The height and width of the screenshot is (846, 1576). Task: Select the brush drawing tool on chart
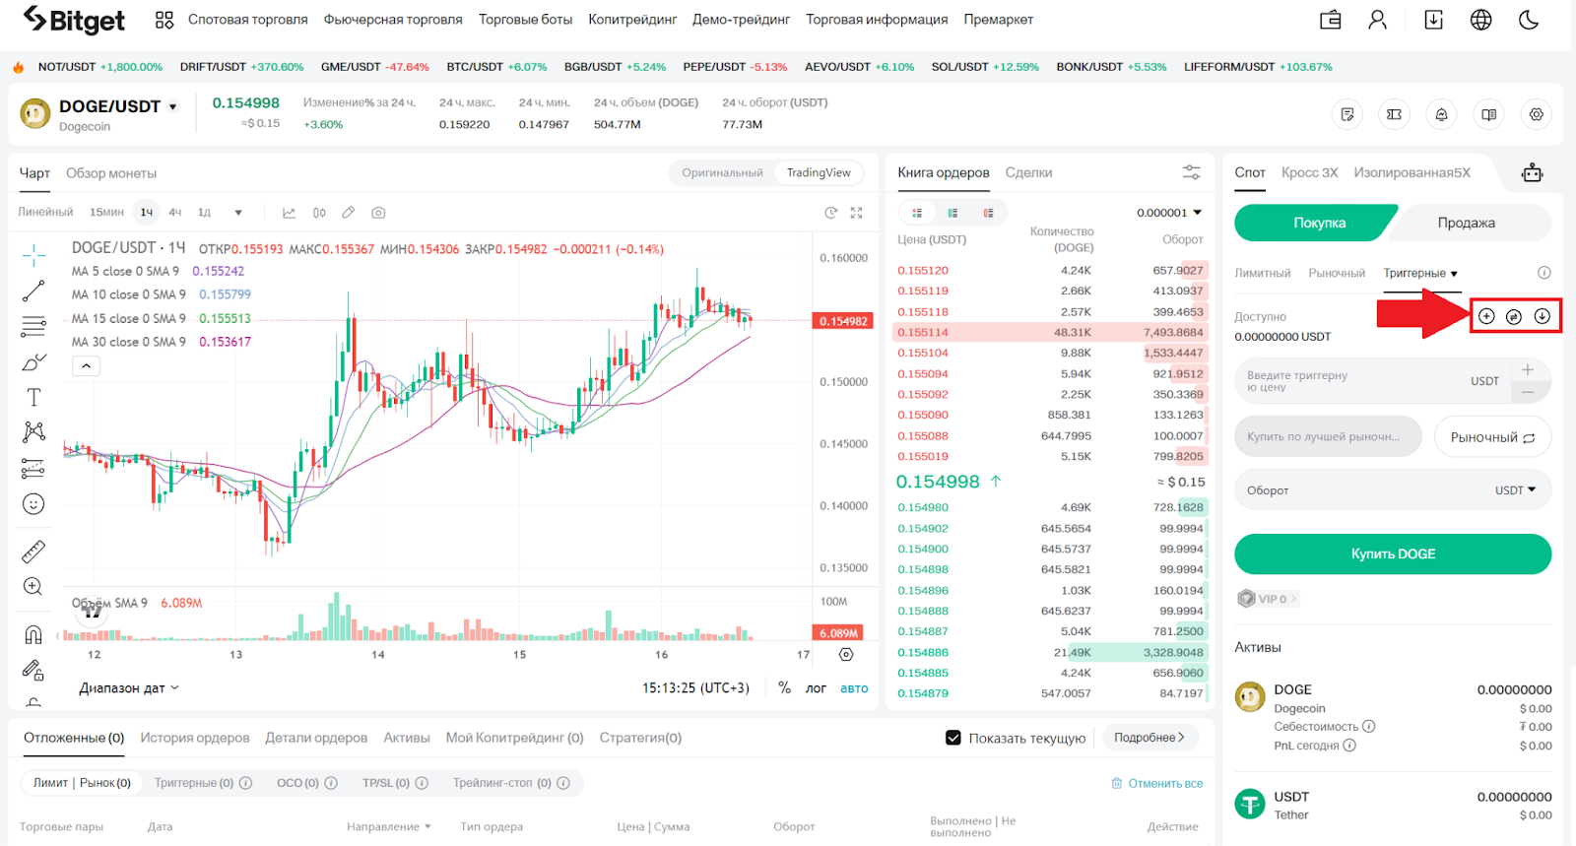pyautogui.click(x=33, y=362)
